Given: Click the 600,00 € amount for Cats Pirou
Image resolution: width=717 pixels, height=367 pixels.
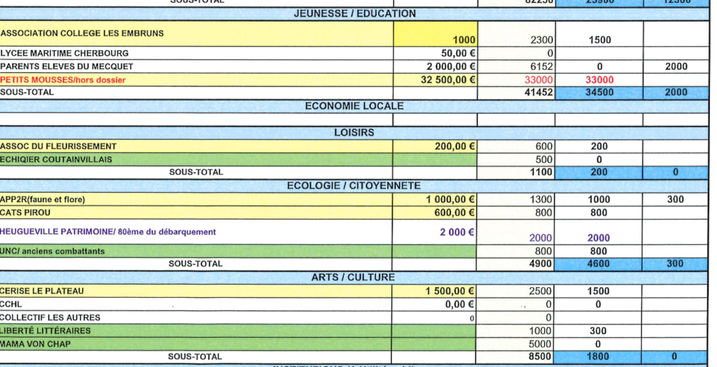Looking at the screenshot, I should (x=454, y=213).
